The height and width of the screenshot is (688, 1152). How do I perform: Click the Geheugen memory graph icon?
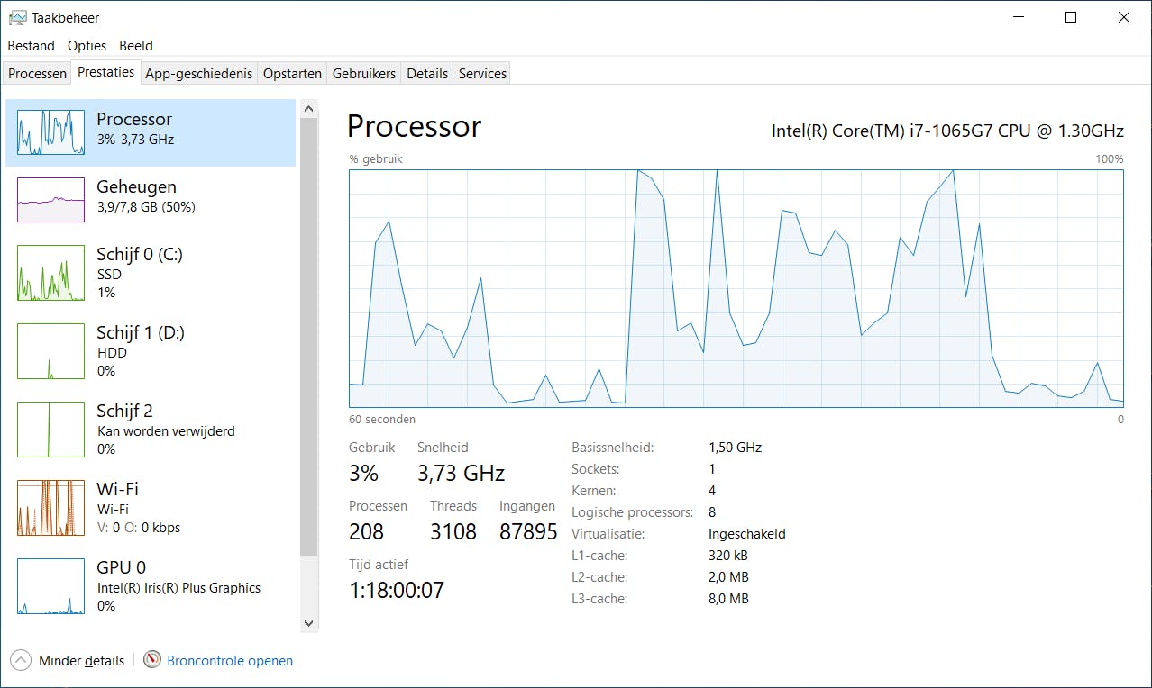click(50, 199)
